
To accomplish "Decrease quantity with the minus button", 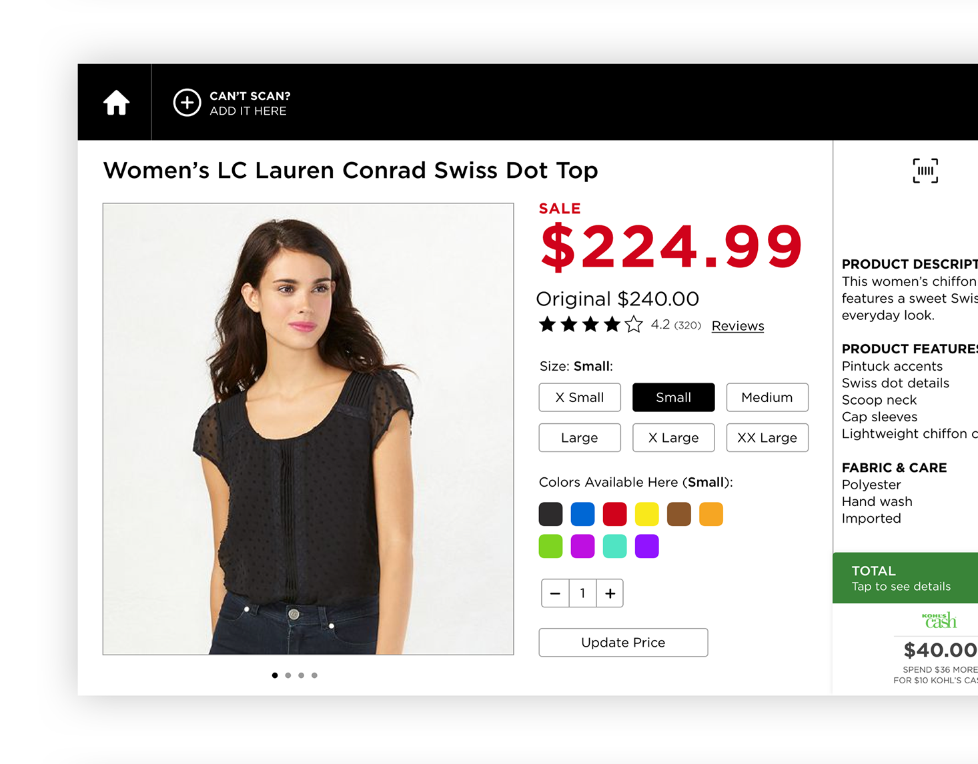I will click(x=555, y=593).
